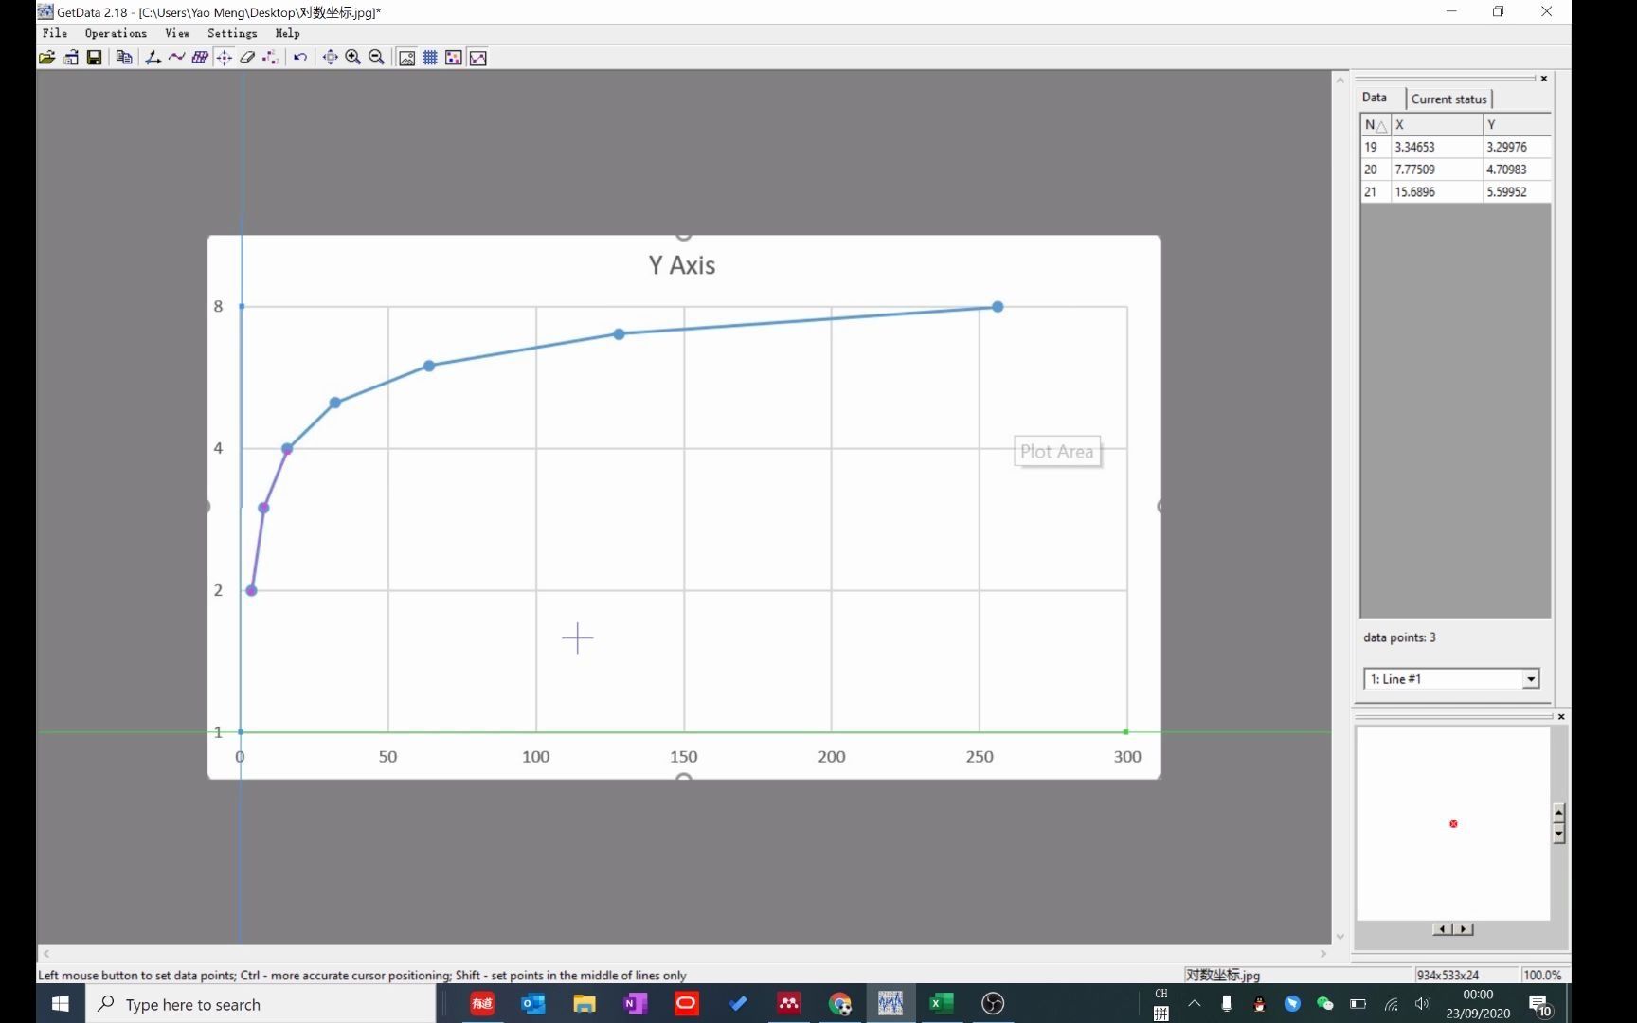Zoom in with the magnifier plus icon
Image resolution: width=1637 pixels, height=1023 pixels.
(x=353, y=58)
